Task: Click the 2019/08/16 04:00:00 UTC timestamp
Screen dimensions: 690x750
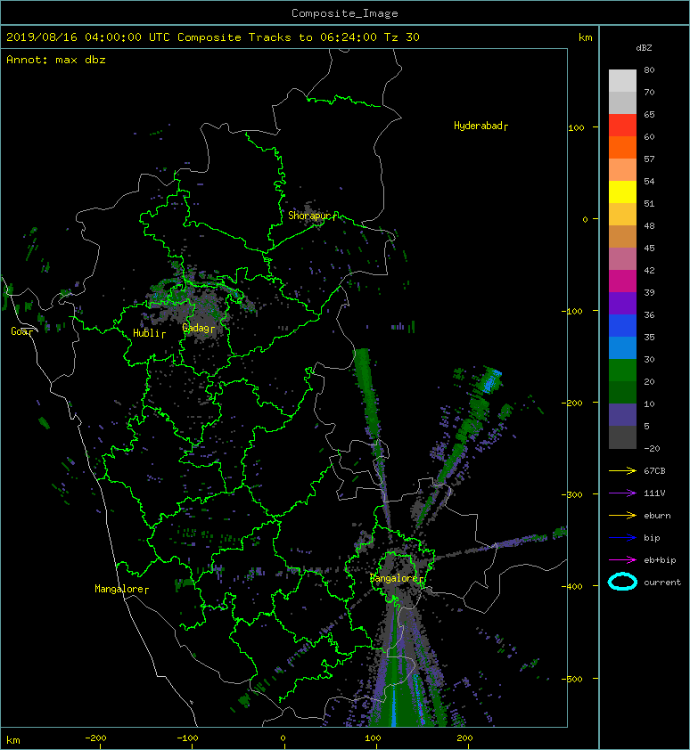Action: (87, 37)
